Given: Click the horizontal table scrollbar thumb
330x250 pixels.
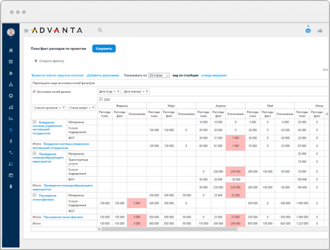Looking at the screenshot, I should click(x=169, y=229).
